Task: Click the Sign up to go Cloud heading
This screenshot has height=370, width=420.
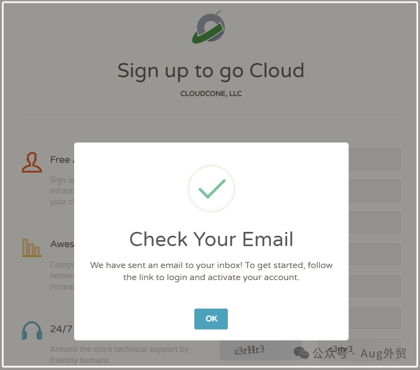Action: [x=211, y=71]
